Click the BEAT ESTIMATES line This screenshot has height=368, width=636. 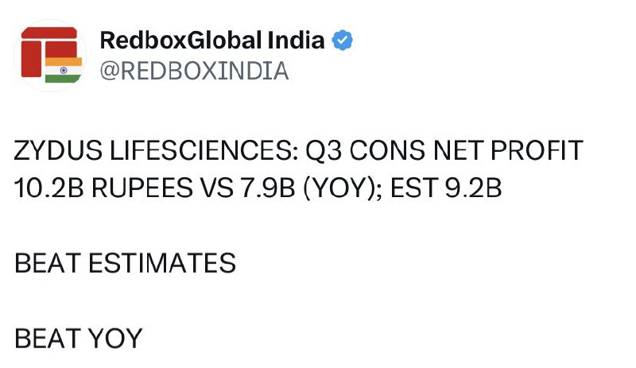click(125, 263)
